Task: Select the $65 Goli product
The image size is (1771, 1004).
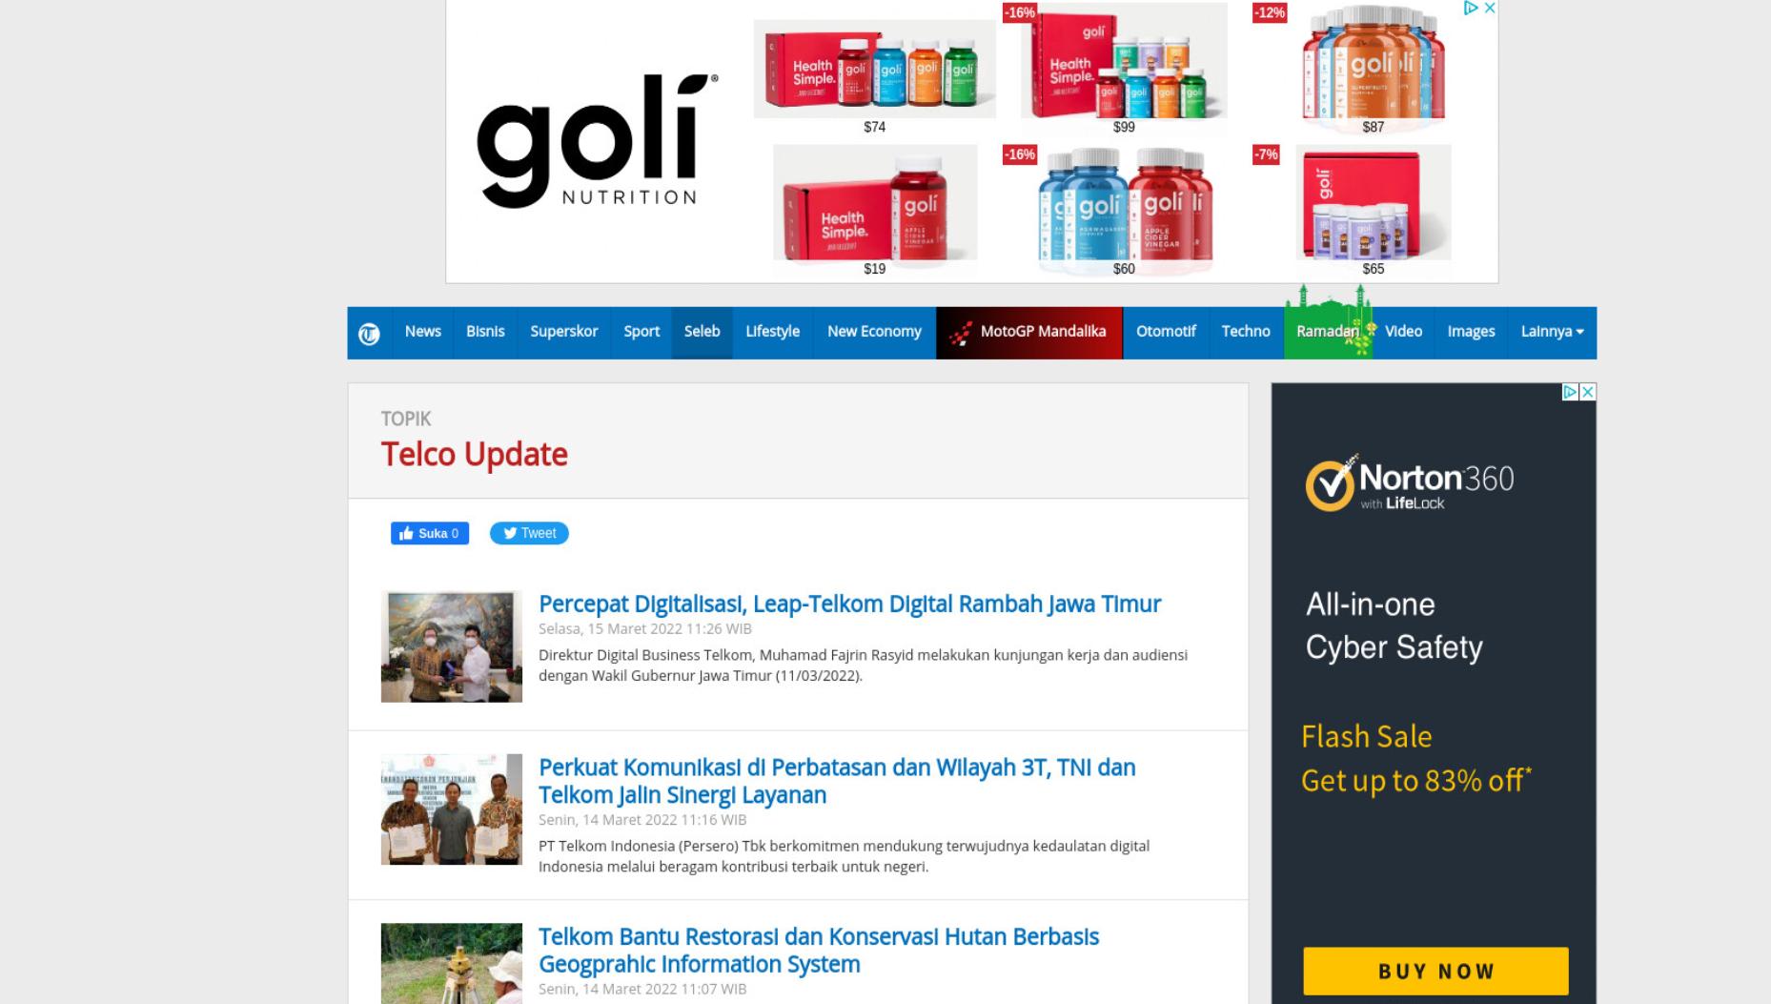Action: click(1373, 211)
